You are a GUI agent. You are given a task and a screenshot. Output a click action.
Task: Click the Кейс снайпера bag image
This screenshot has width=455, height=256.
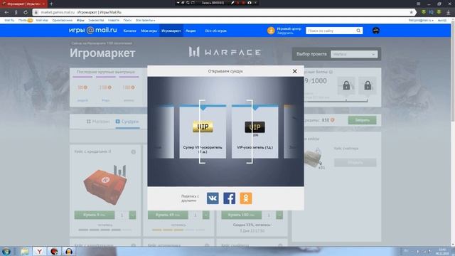314,158
